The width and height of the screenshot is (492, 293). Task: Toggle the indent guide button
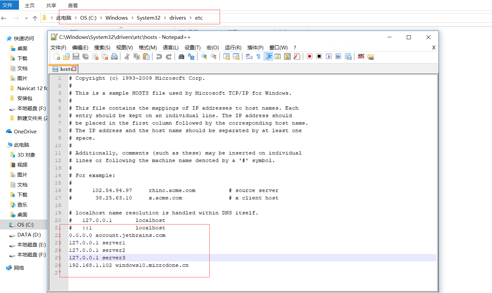268,57
